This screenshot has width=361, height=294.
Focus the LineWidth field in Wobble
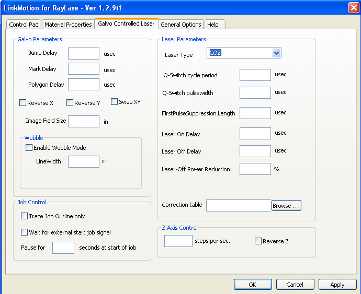click(x=84, y=161)
